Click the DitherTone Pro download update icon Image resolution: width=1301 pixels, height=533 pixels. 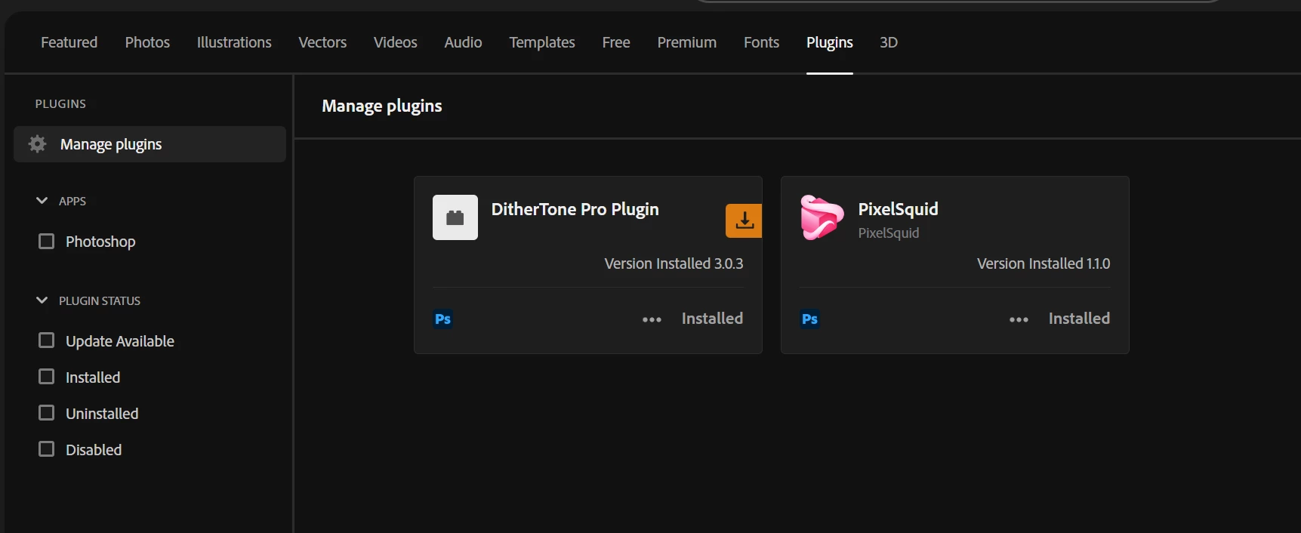[x=744, y=220]
